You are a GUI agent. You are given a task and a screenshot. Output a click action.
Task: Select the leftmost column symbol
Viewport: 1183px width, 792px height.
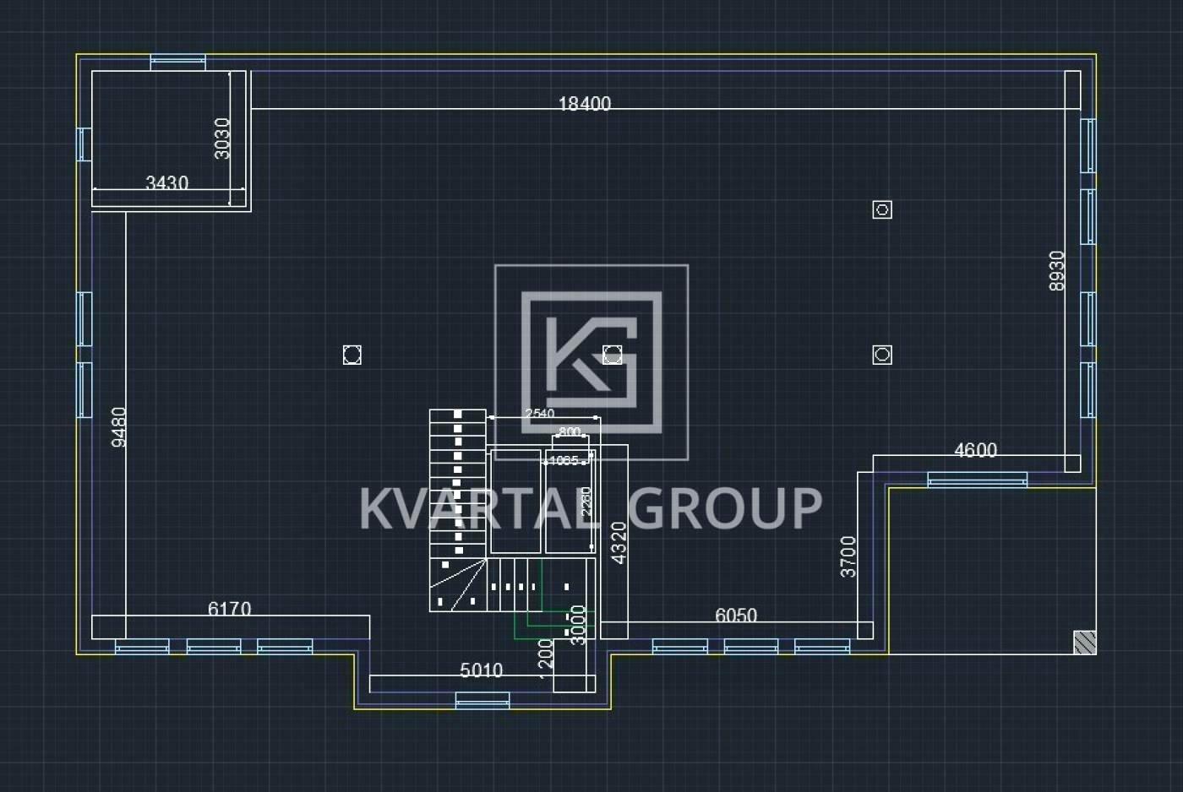click(x=352, y=355)
